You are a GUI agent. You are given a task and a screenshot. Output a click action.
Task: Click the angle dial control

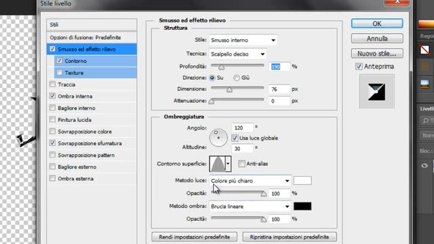coord(218,138)
